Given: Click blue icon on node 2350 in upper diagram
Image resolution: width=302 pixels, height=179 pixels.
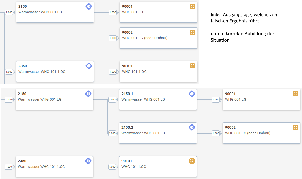Looking at the screenshot, I should [x=89, y=66].
